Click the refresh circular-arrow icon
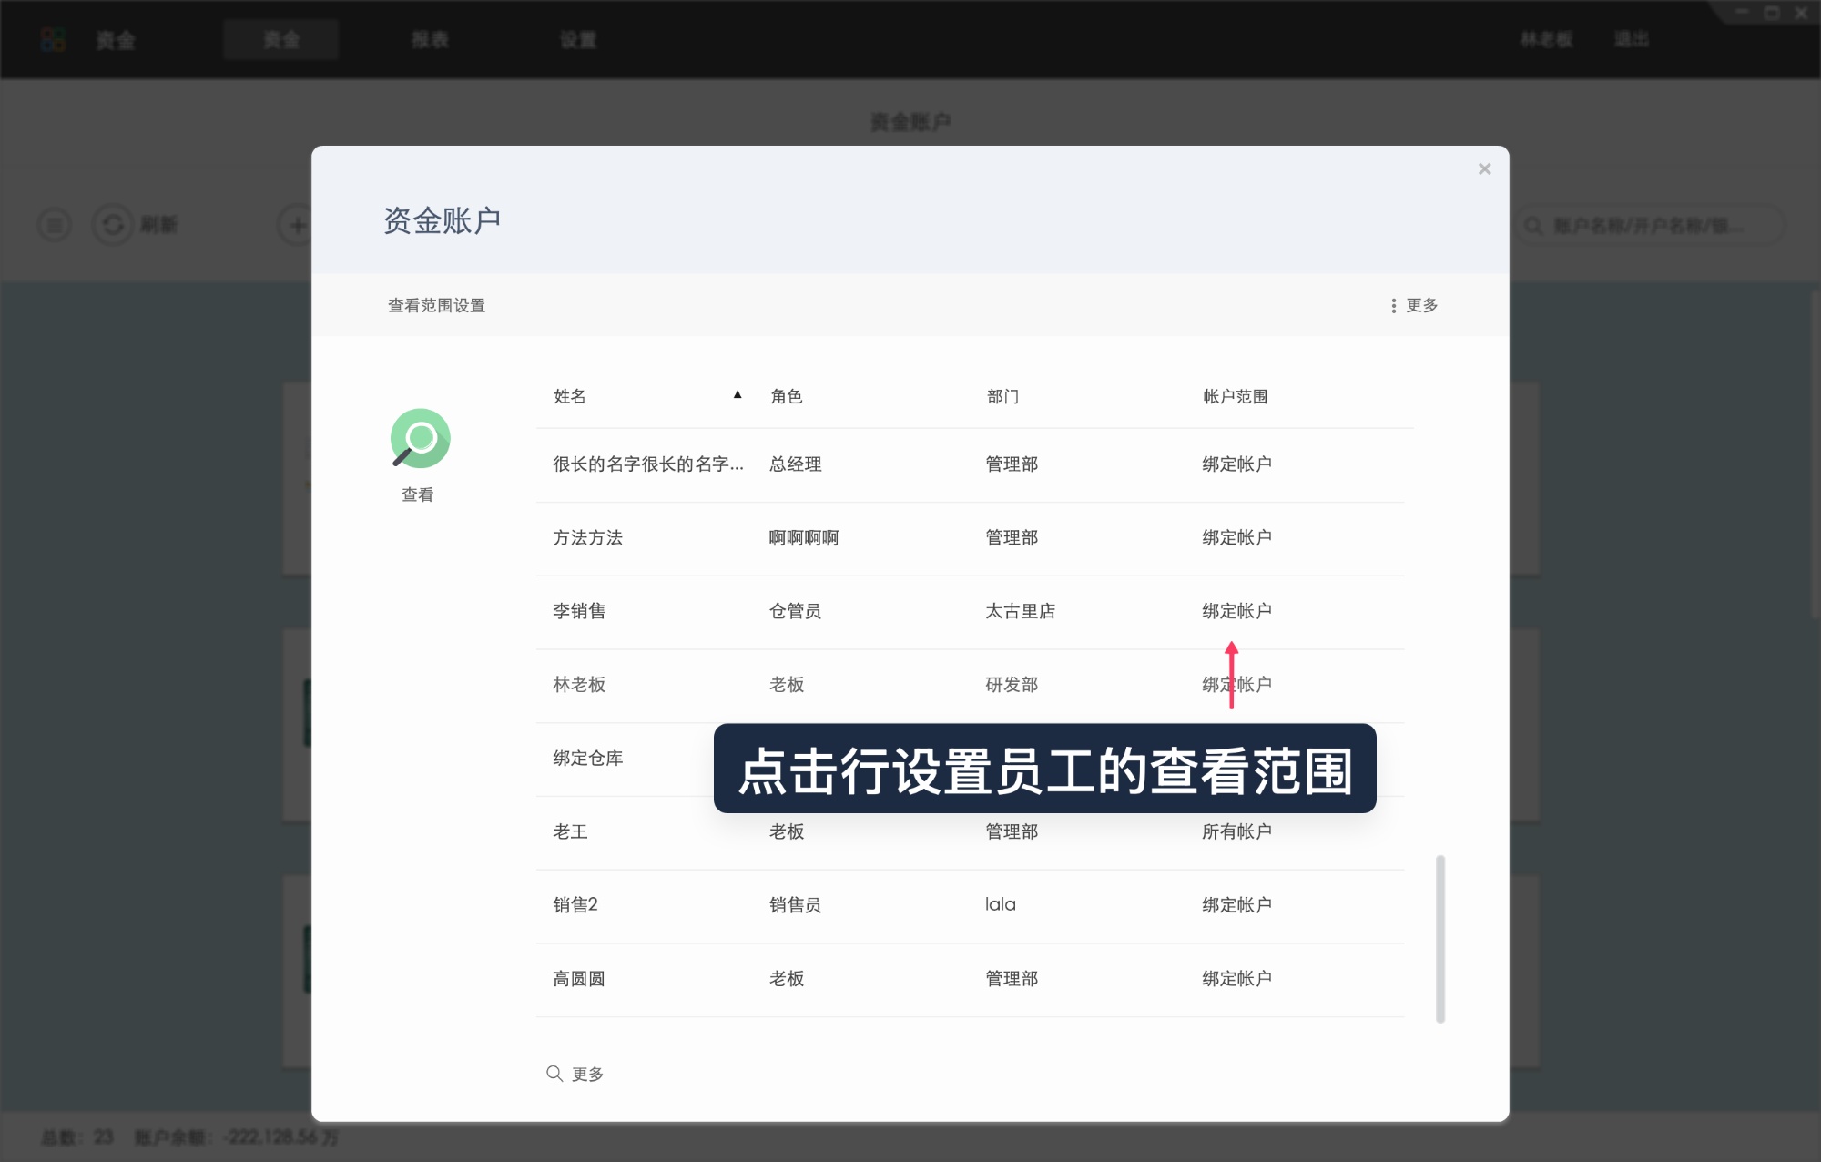Screen dimensions: 1821x1162 click(x=112, y=225)
